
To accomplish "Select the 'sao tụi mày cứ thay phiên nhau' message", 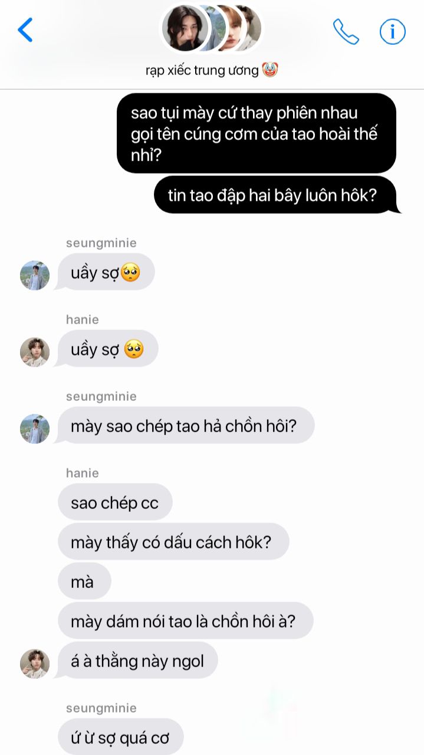I will pos(256,134).
